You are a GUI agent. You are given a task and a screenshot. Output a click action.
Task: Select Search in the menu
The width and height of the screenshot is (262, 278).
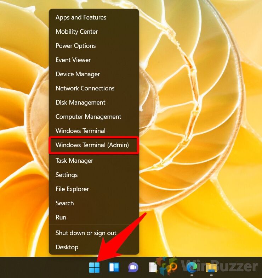pos(94,203)
